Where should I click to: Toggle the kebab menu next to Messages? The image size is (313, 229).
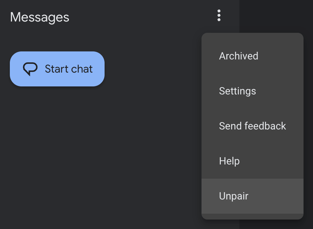[x=219, y=16]
